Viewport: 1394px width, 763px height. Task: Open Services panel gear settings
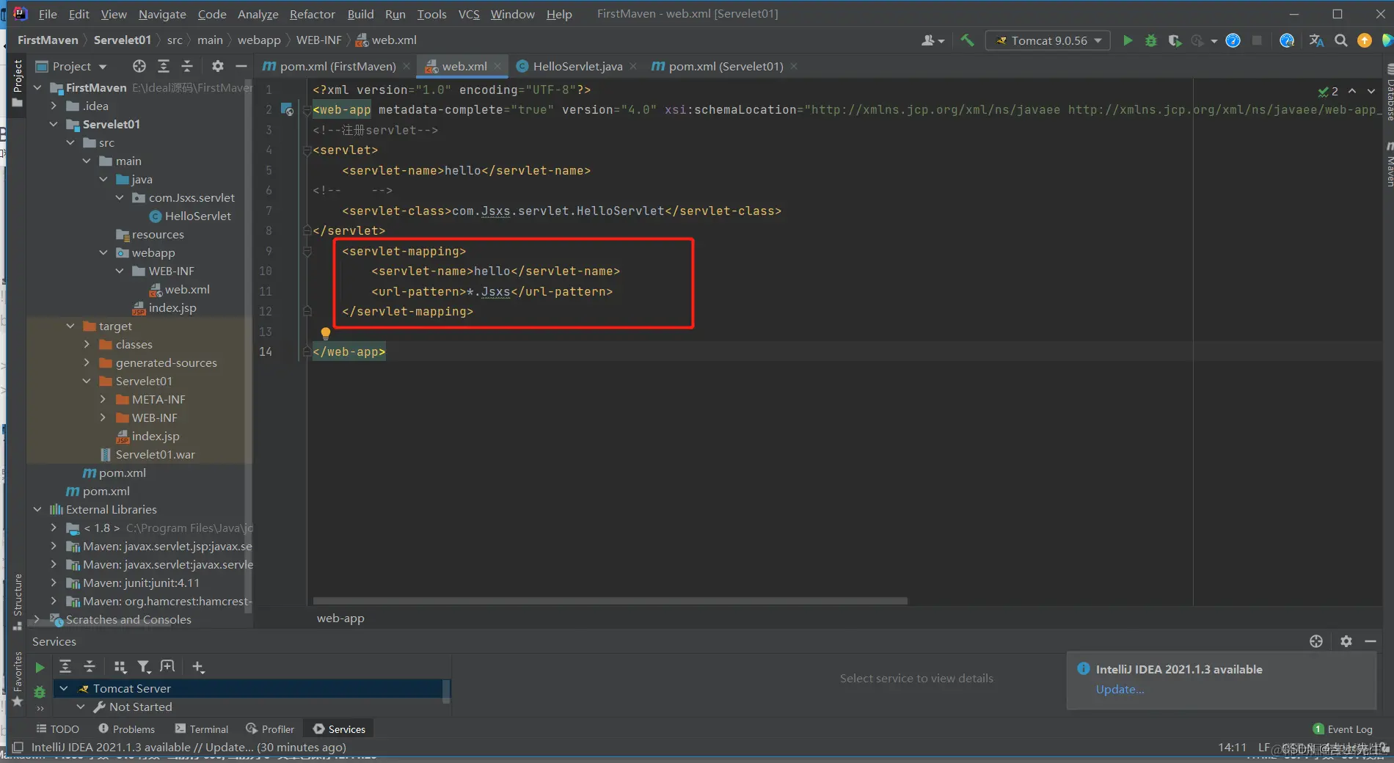tap(1346, 641)
